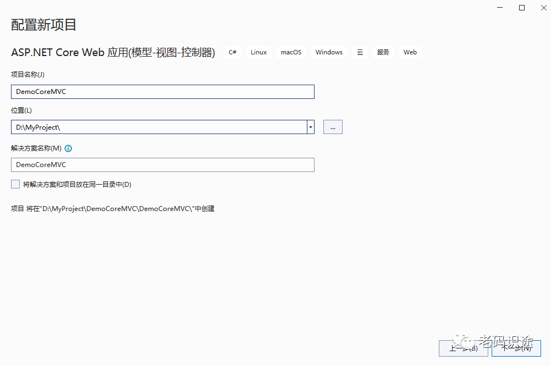Image resolution: width=551 pixels, height=366 pixels.
Task: Click the project creation path text
Action: tap(113, 209)
